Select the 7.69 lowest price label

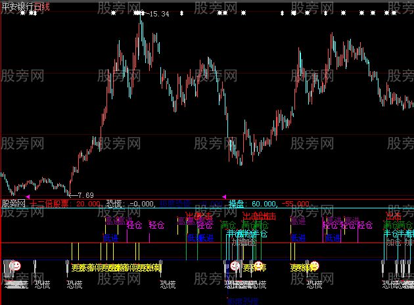pyautogui.click(x=85, y=195)
